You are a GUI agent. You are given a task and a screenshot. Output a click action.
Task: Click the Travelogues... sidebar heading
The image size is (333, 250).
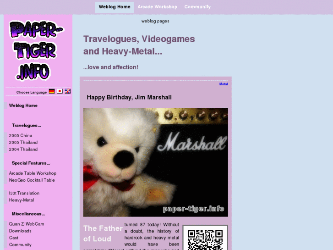tap(27, 126)
